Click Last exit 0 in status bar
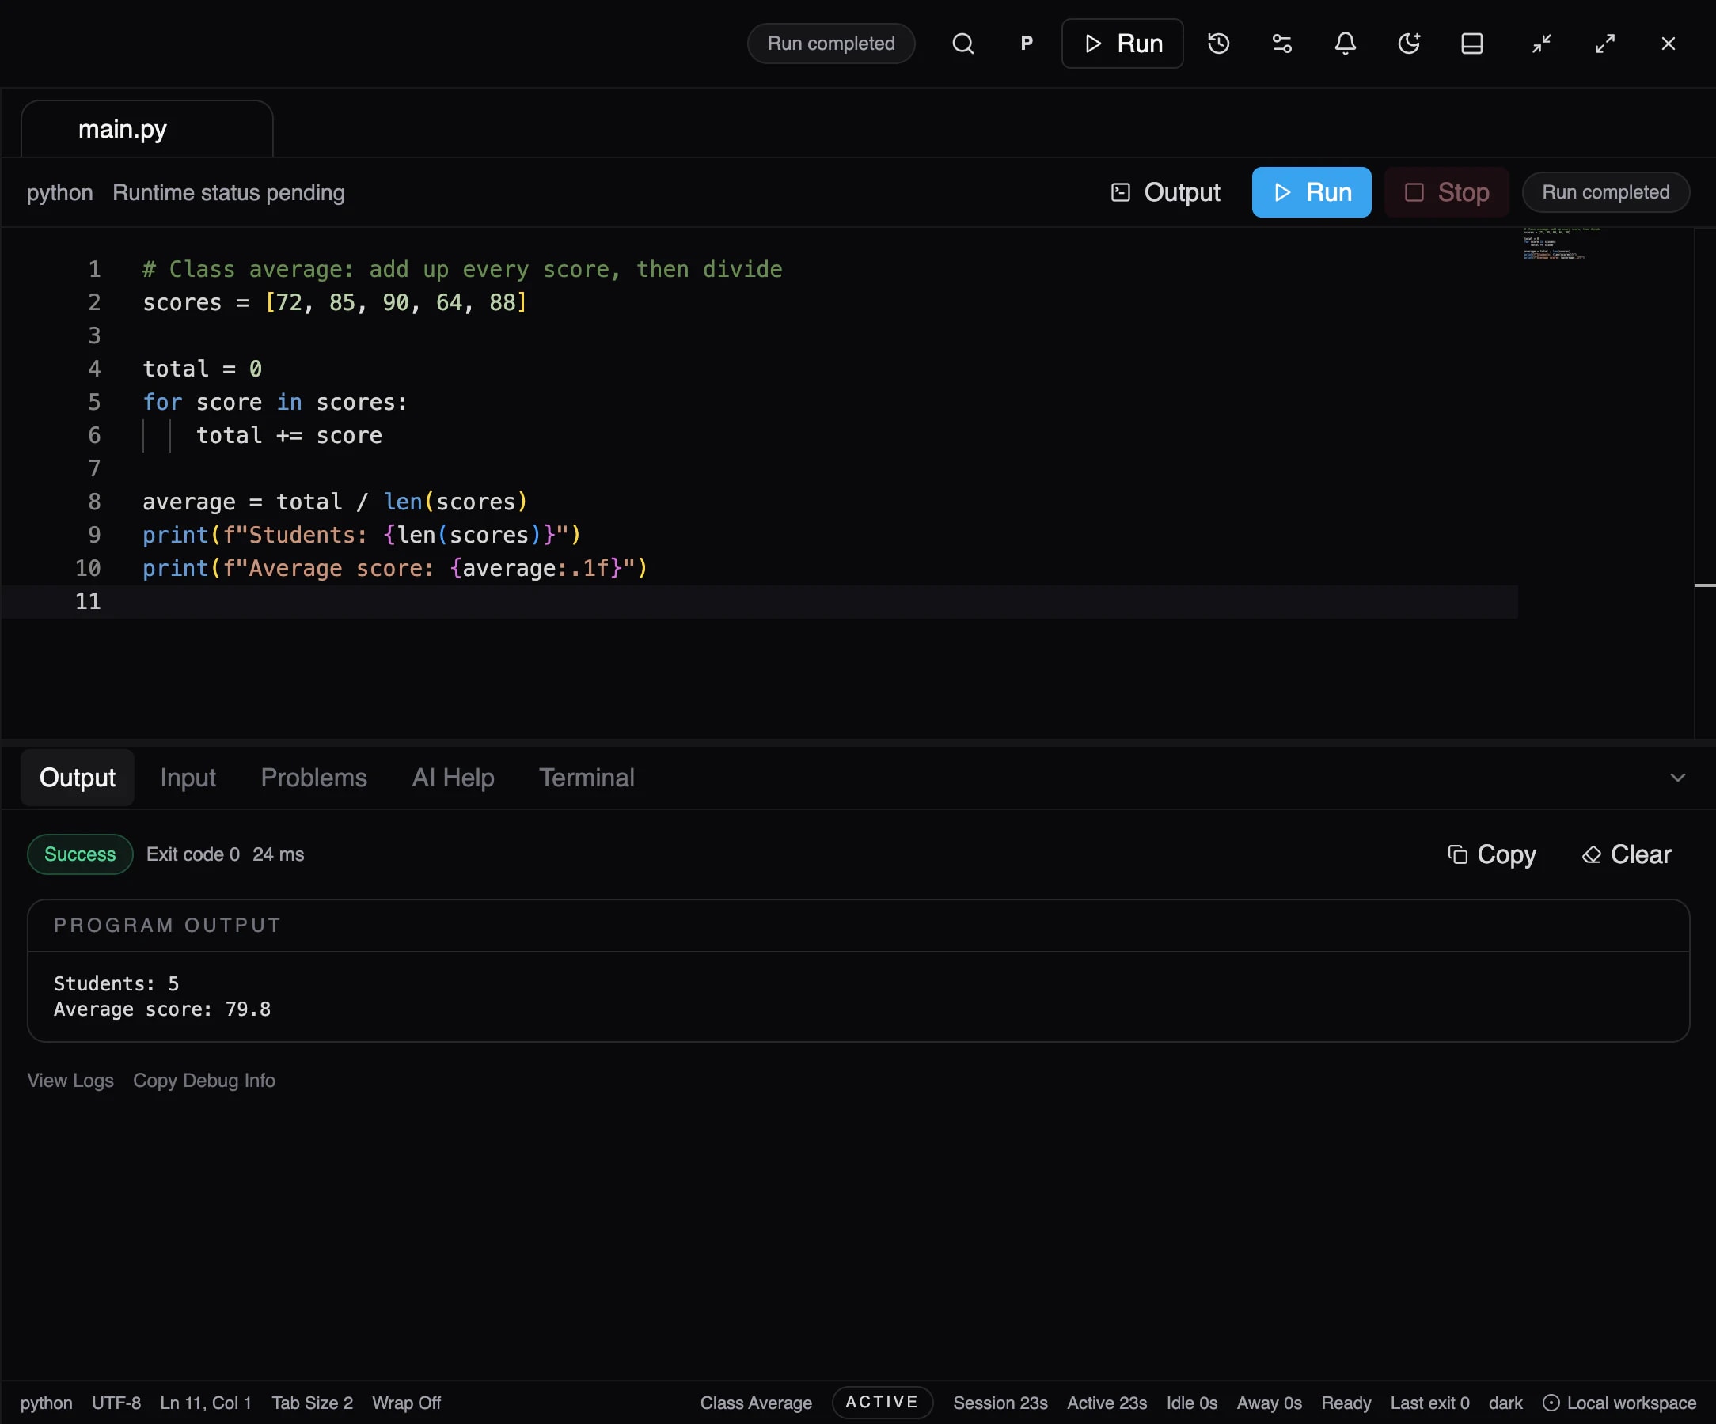The image size is (1716, 1424). pos(1430,1403)
